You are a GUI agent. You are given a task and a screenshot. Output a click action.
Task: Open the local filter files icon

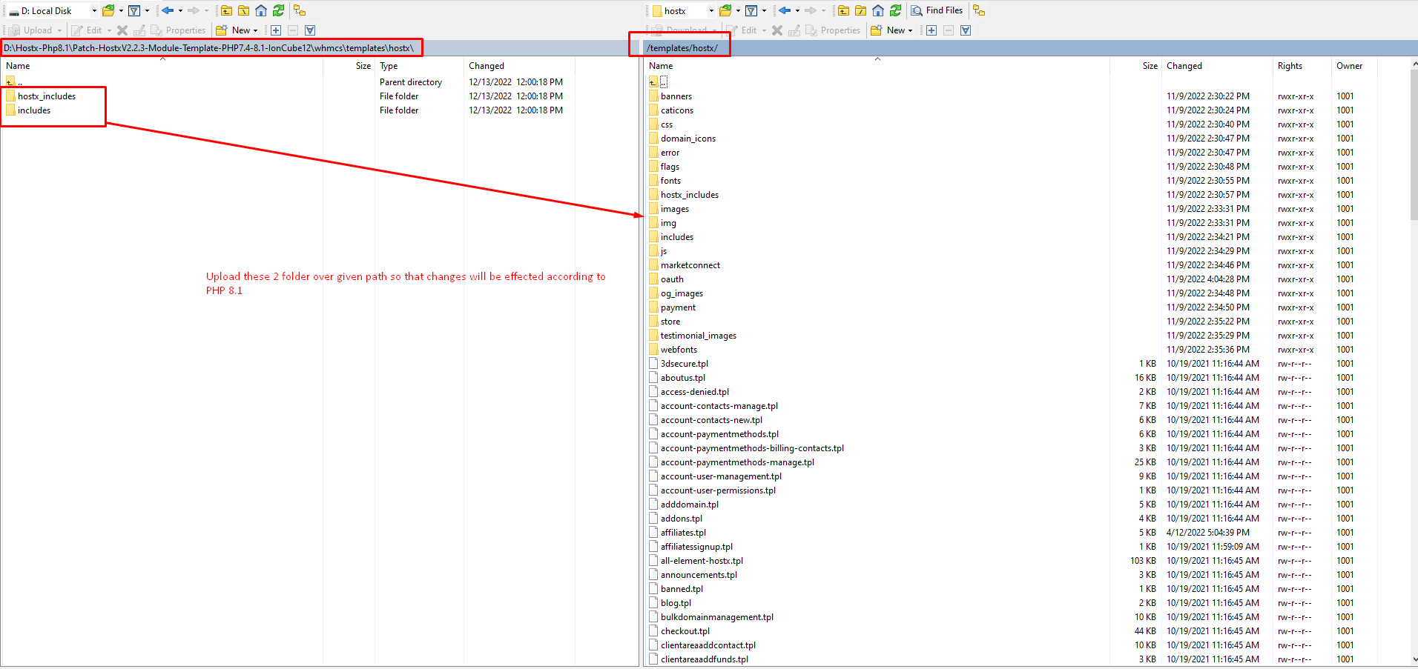coord(134,10)
